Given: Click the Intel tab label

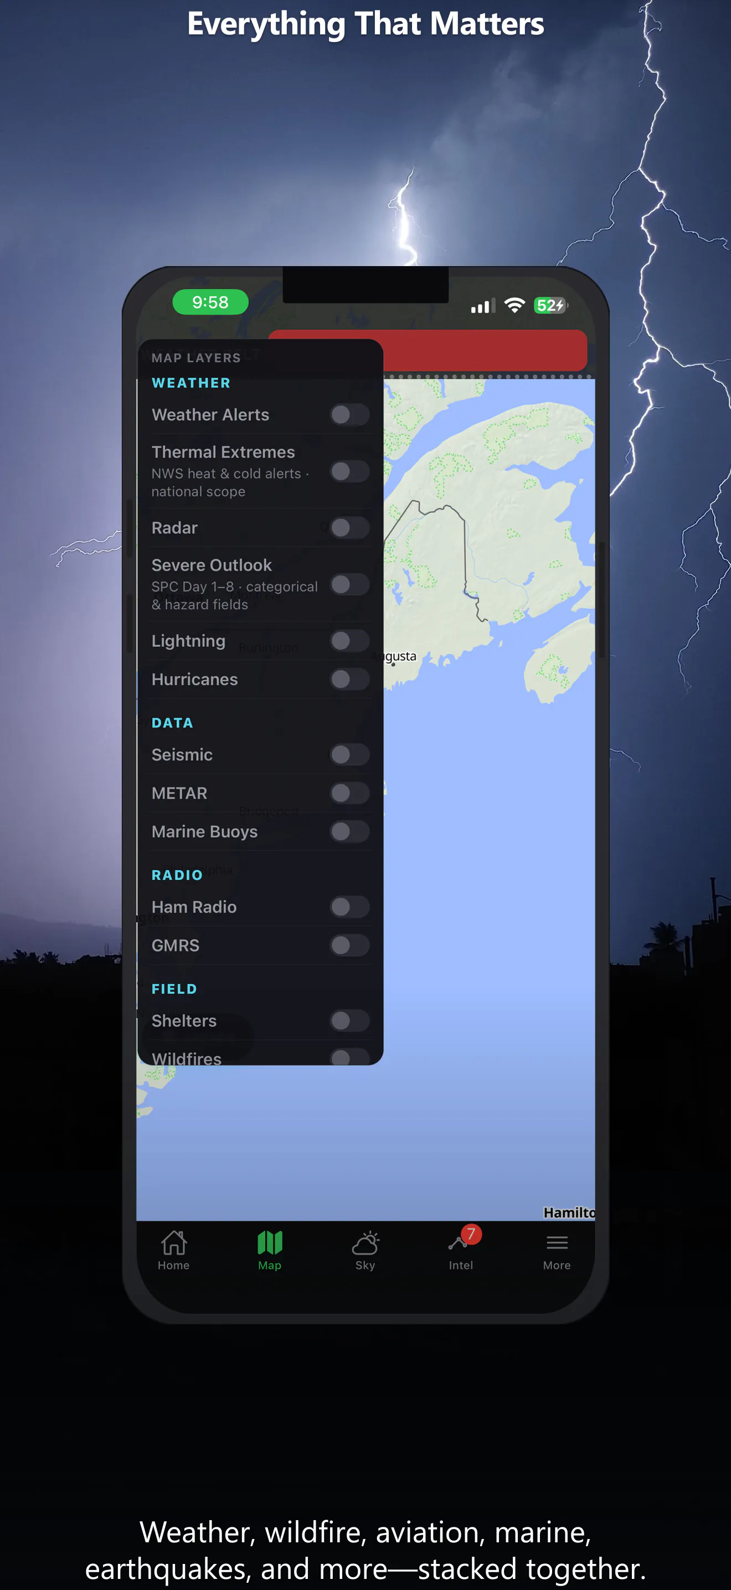Looking at the screenshot, I should (x=461, y=1265).
